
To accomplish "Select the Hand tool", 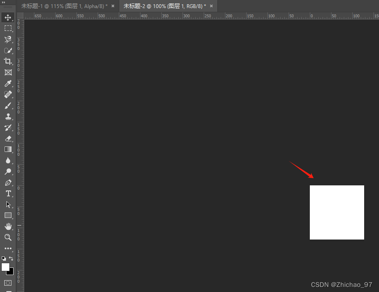I will 8,226.
